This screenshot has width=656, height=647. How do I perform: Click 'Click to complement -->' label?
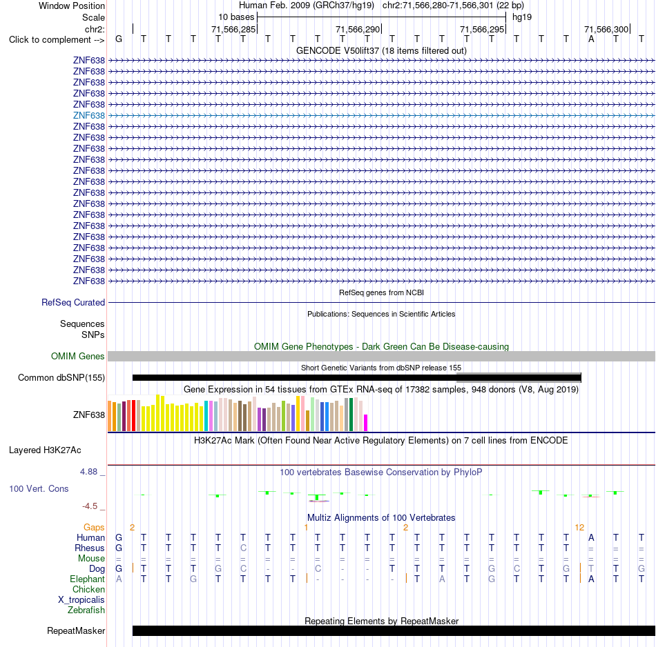57,40
